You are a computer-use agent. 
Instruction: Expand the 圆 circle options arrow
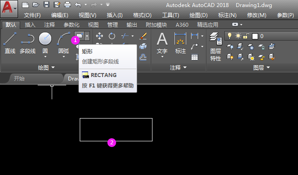tap(45, 56)
